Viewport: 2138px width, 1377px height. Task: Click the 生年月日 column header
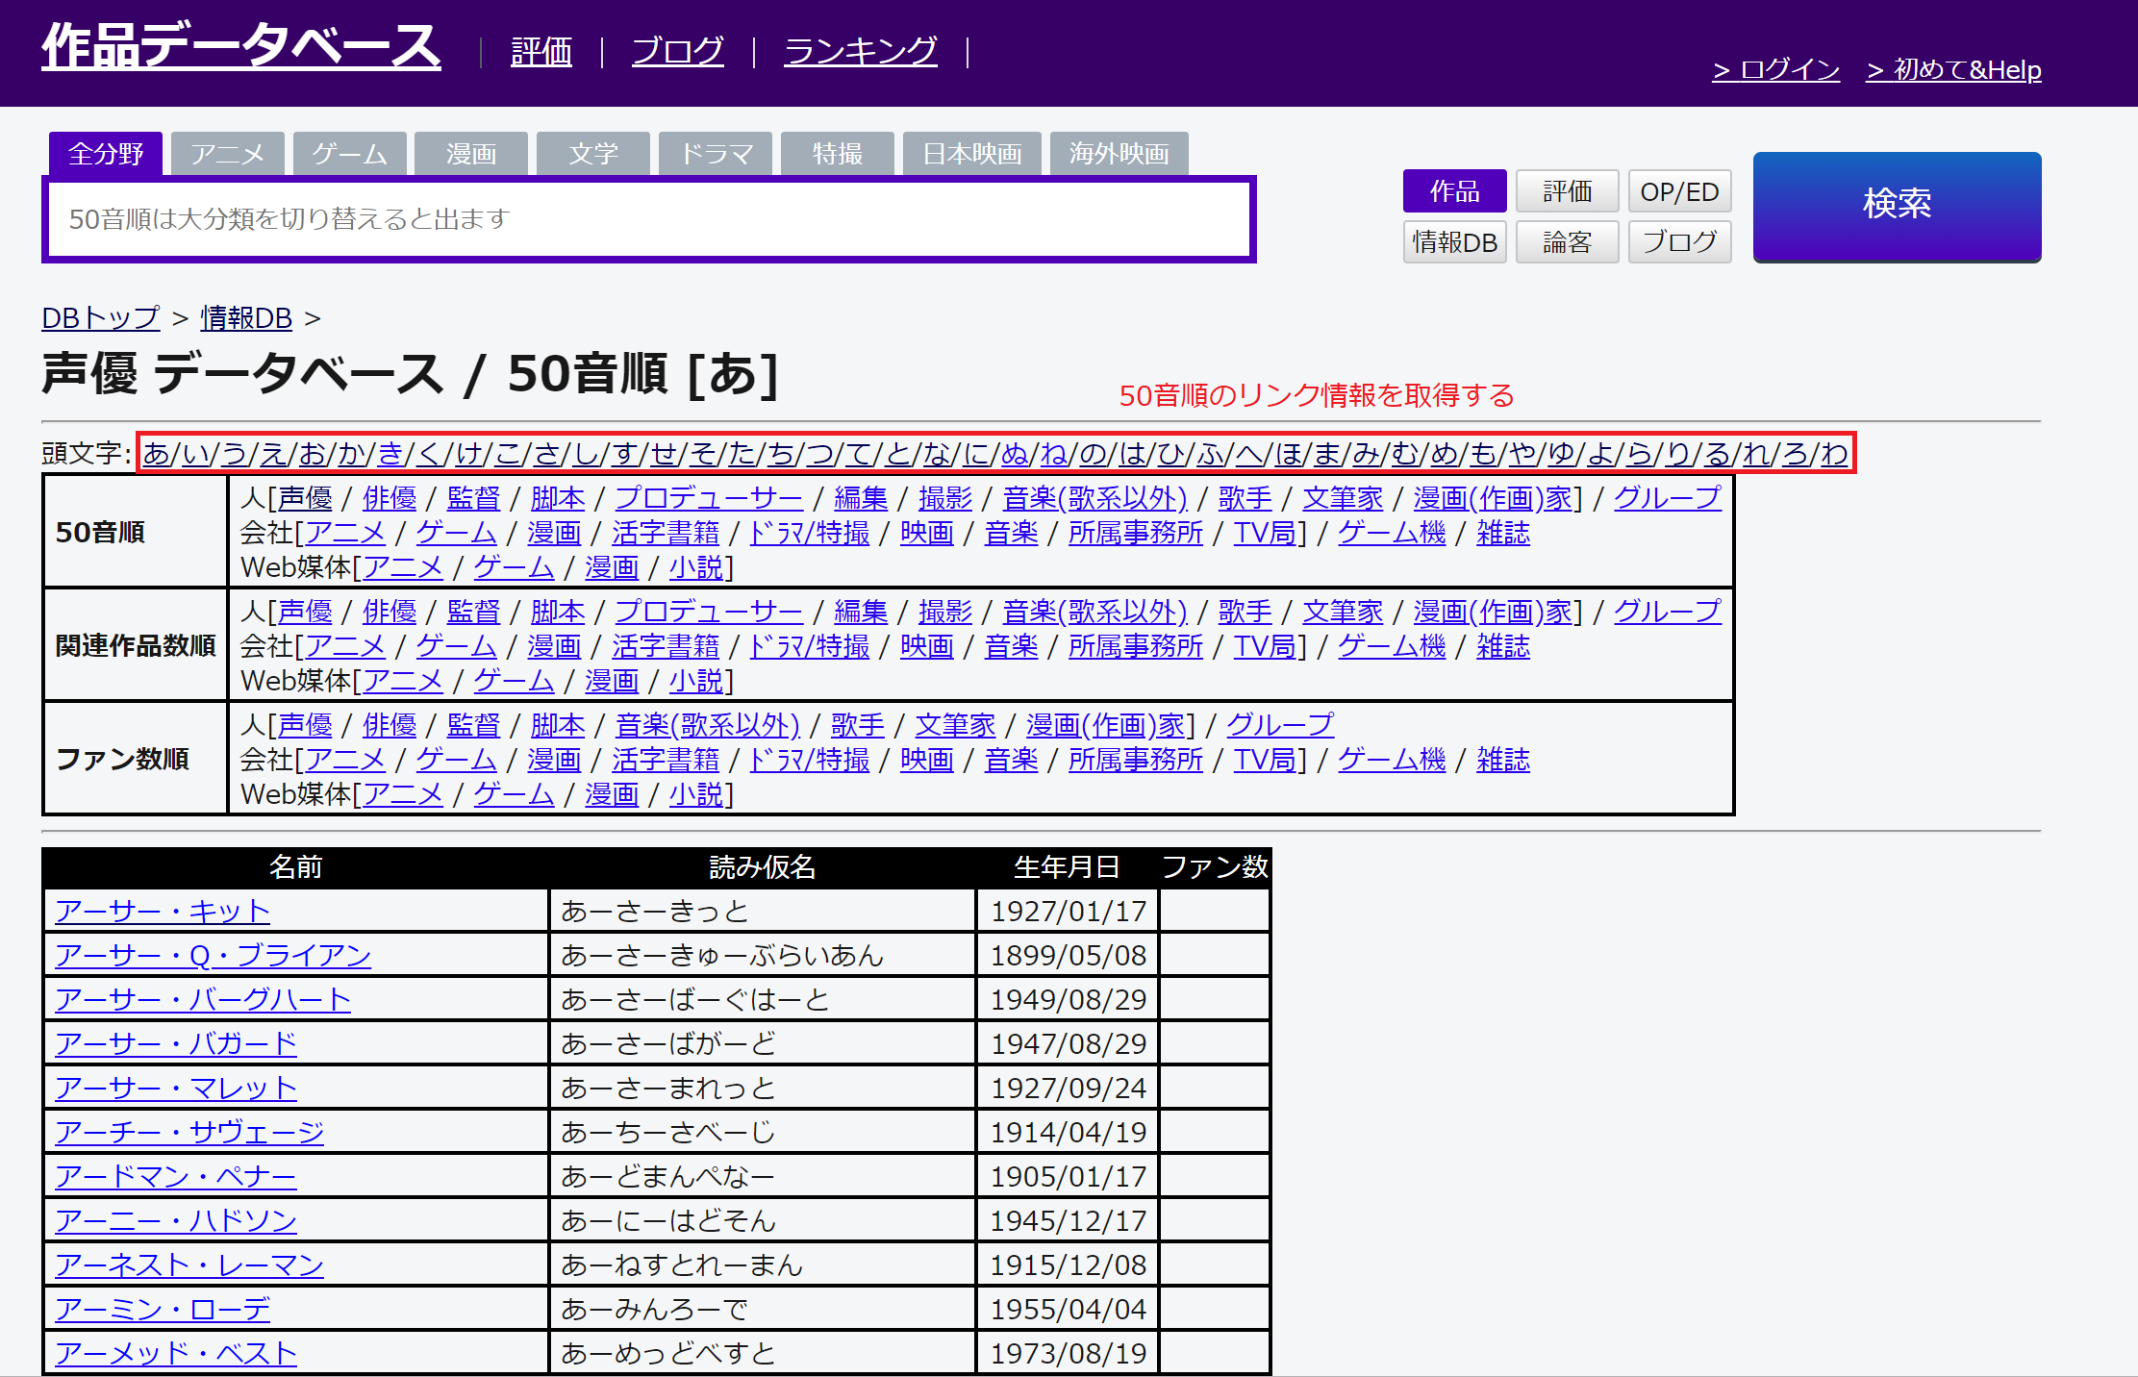tap(1067, 867)
